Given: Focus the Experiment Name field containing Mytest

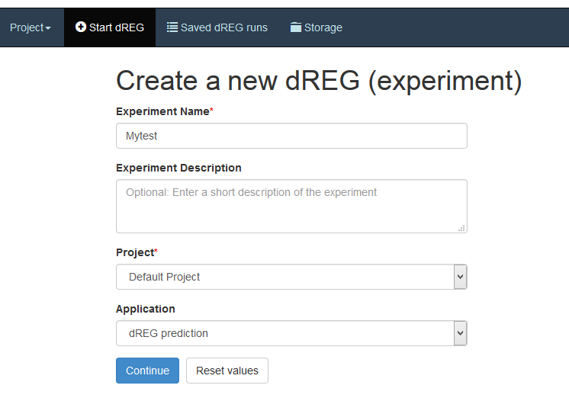Looking at the screenshot, I should [291, 136].
